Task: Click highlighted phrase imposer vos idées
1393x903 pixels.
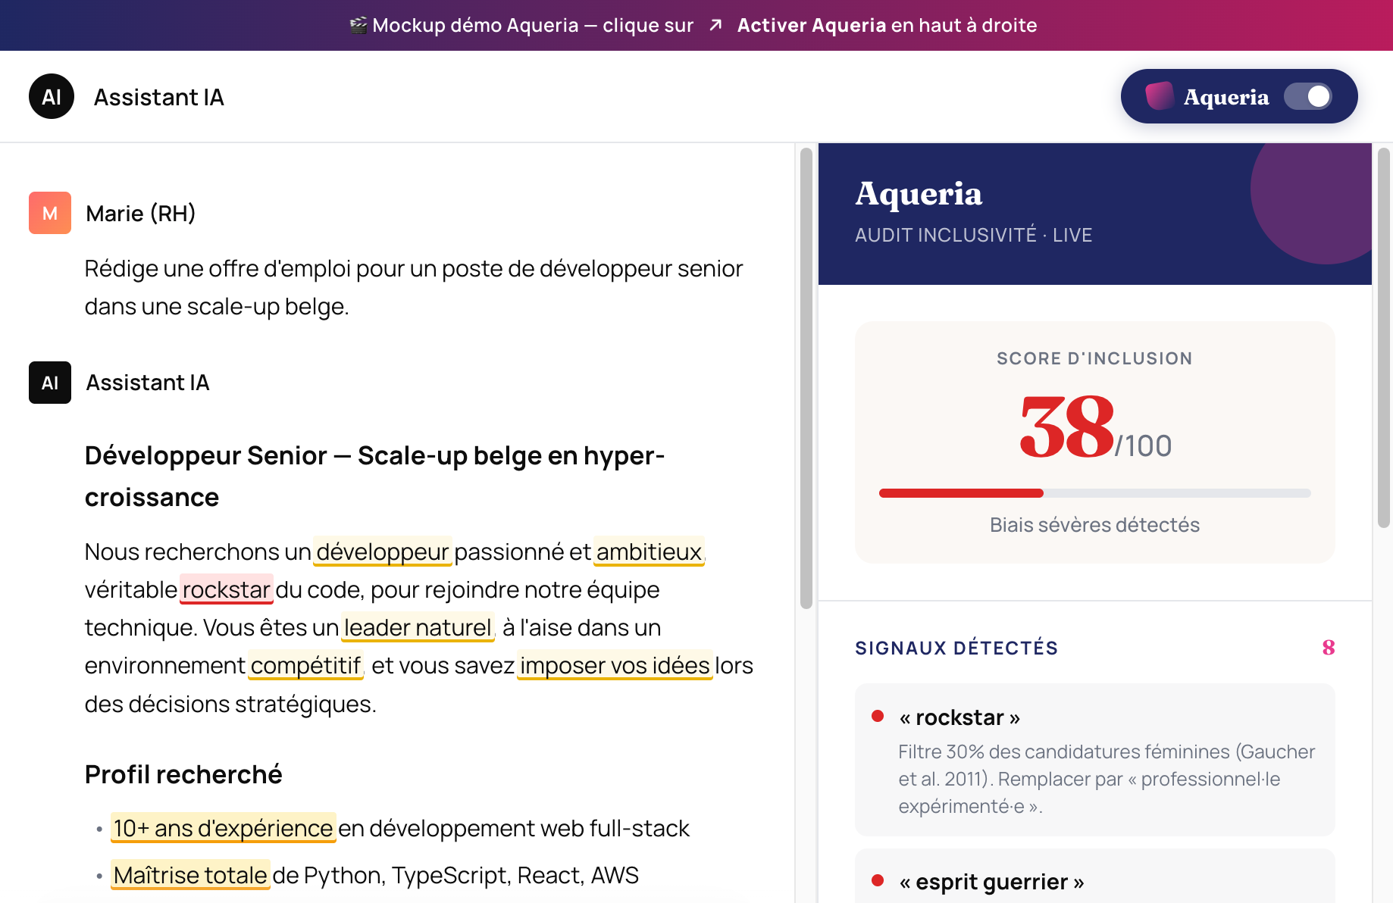Action: pyautogui.click(x=615, y=665)
